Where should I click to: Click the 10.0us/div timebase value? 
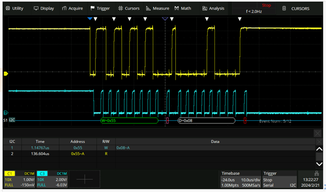(x=251, y=180)
